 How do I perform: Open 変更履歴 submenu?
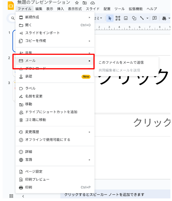pos(55,132)
